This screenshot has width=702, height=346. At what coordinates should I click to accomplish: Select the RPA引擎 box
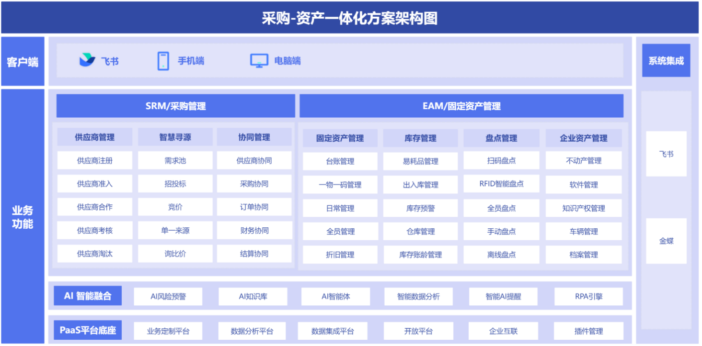(x=588, y=296)
